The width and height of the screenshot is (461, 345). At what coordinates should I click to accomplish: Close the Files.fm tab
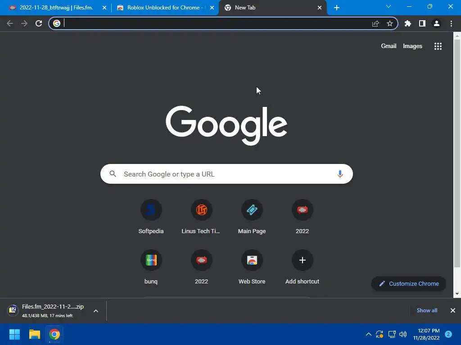104,8
